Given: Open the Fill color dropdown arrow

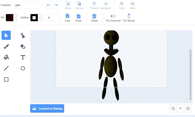Looking at the screenshot, I should (15, 18).
